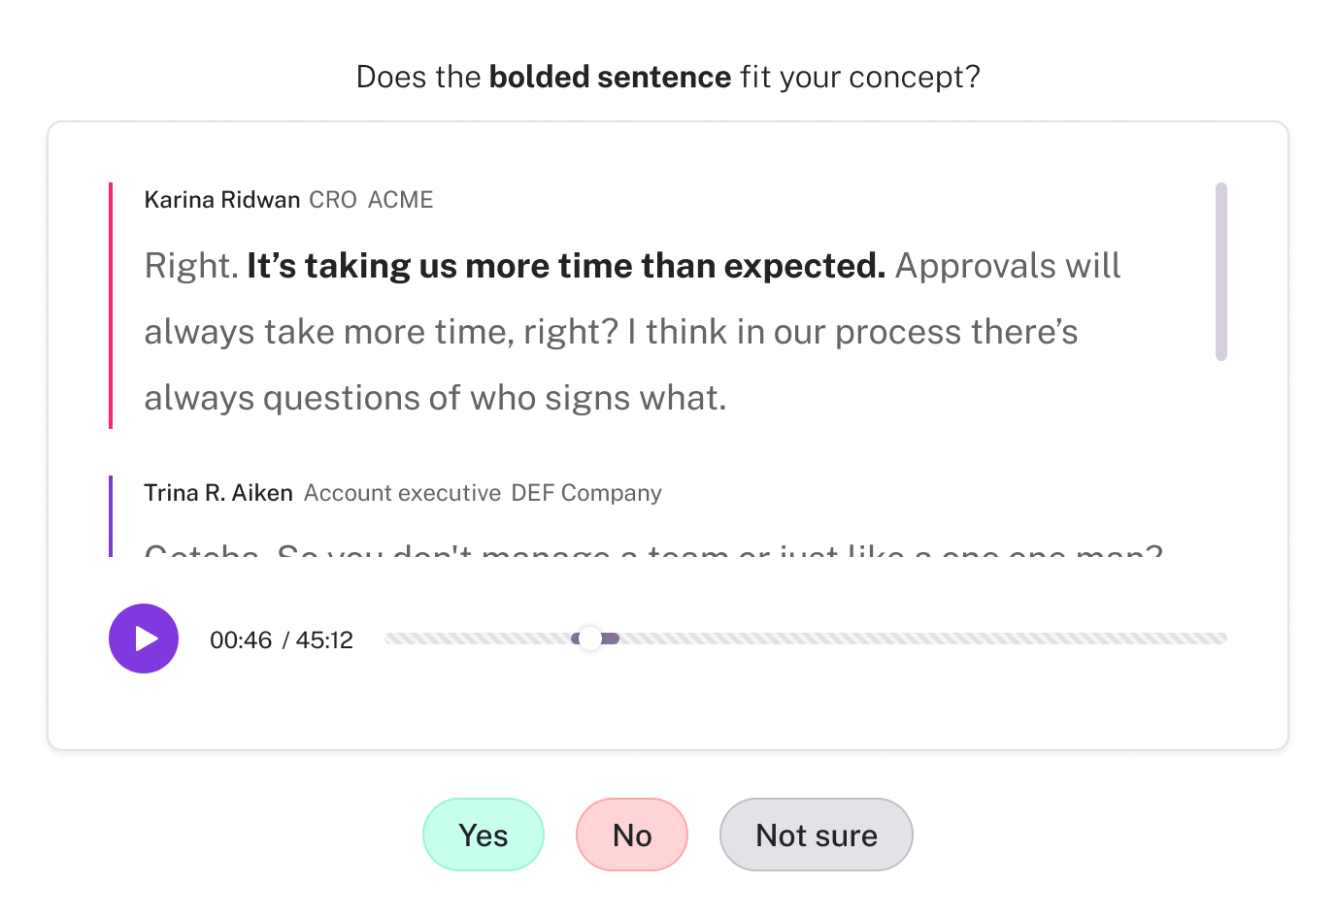
Task: Click the 00:46 current time readout
Action: (x=241, y=640)
